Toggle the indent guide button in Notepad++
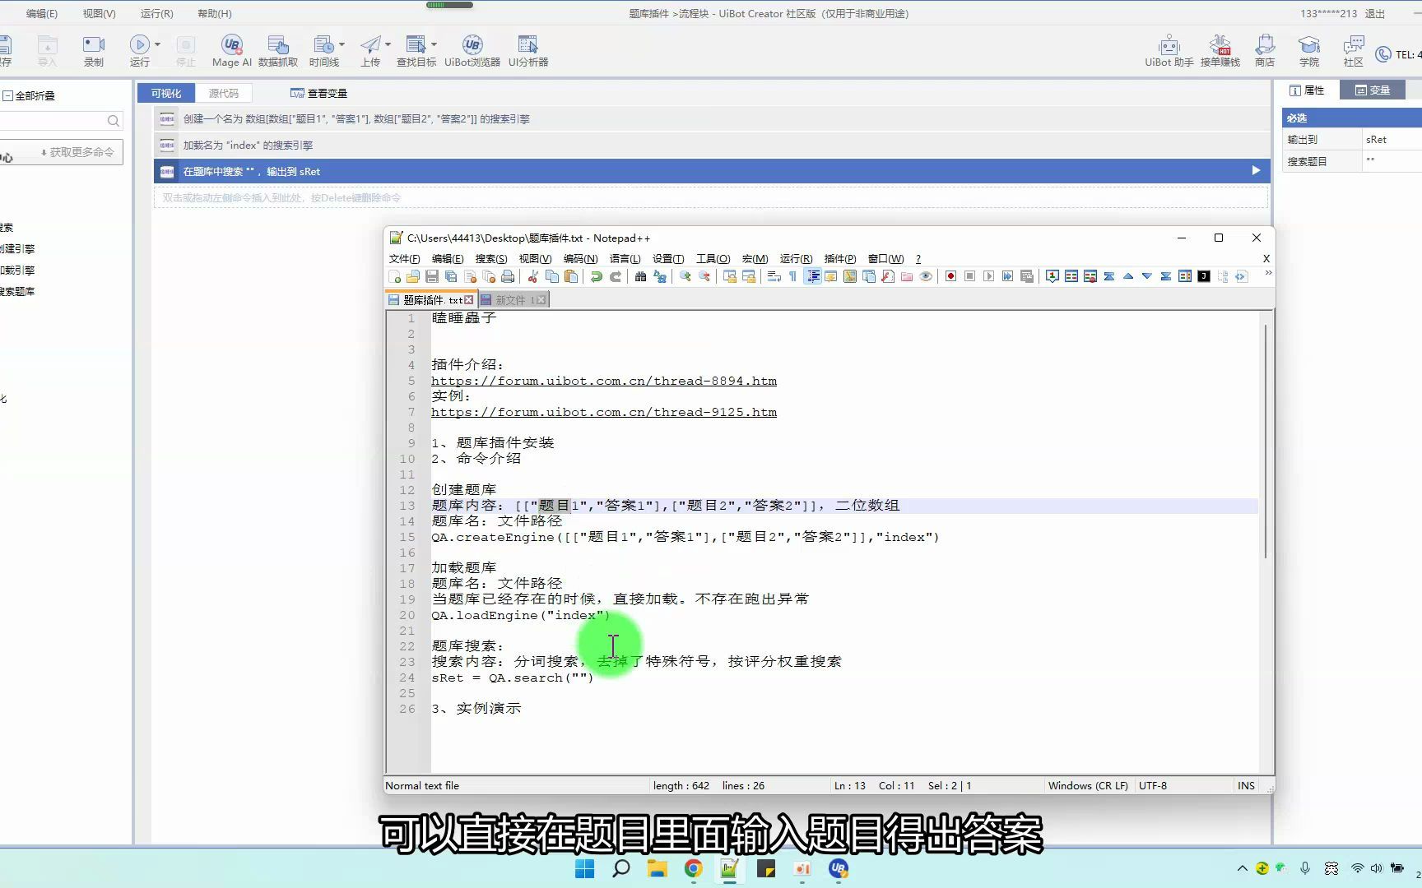 pos(812,276)
